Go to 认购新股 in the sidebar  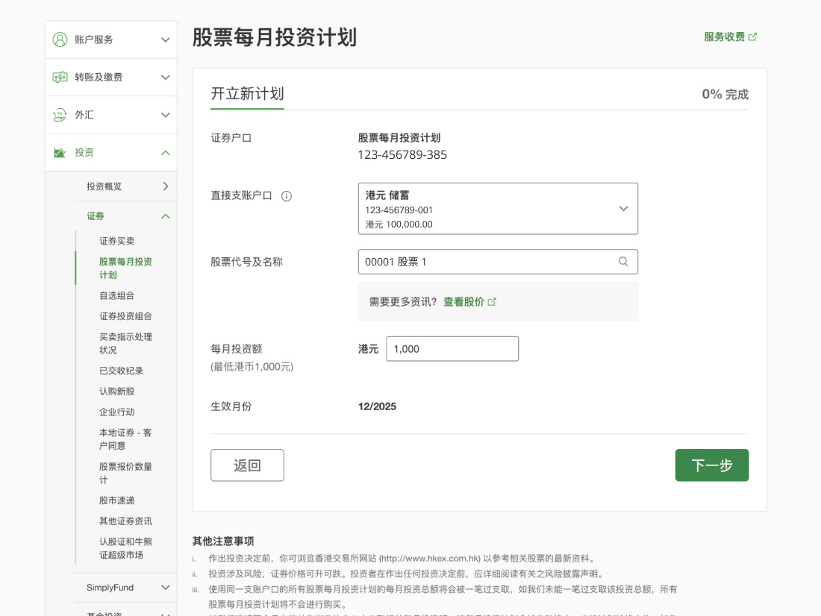pyautogui.click(x=117, y=392)
